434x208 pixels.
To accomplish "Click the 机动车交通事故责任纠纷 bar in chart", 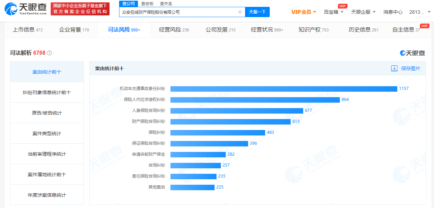I will tap(283, 89).
